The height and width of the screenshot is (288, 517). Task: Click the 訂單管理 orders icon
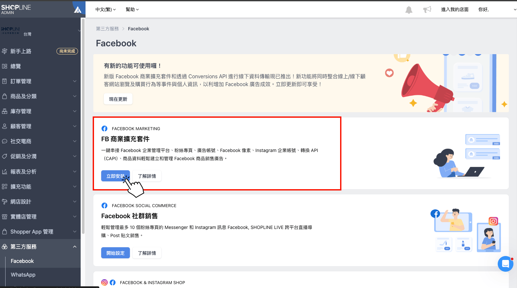(x=5, y=81)
